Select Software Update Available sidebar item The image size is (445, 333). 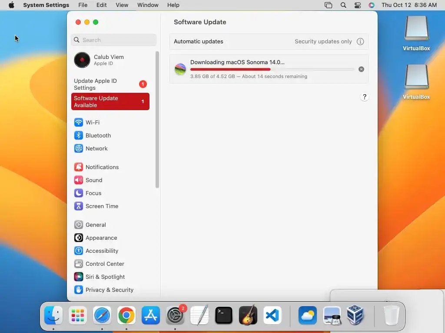(110, 101)
